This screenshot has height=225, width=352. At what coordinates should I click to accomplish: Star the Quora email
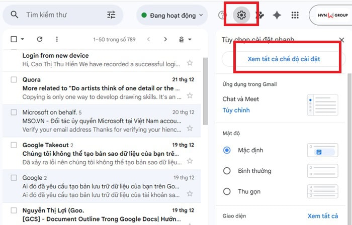(x=190, y=96)
